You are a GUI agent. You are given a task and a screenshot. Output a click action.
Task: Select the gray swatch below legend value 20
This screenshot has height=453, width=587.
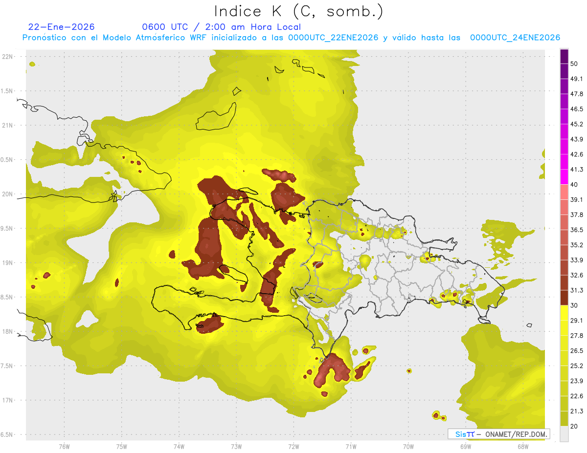pos(564,434)
